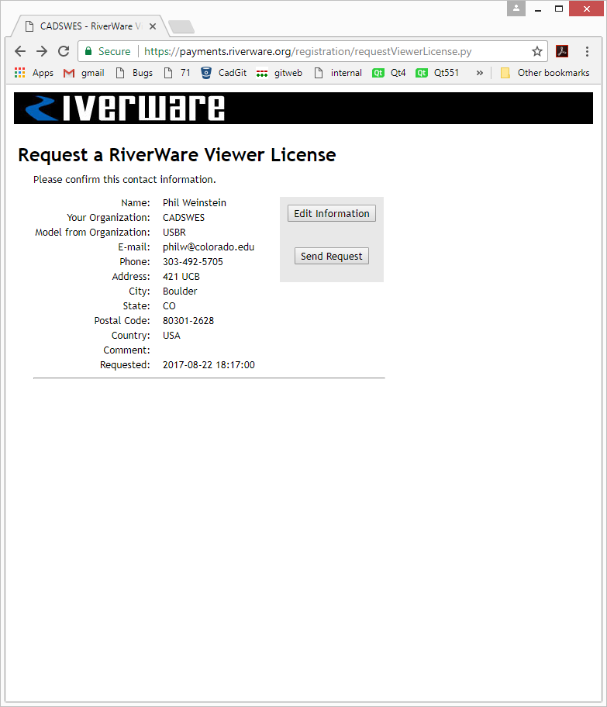Expand the hidden bookmarks chevron
This screenshot has height=707, width=607.
coord(479,73)
